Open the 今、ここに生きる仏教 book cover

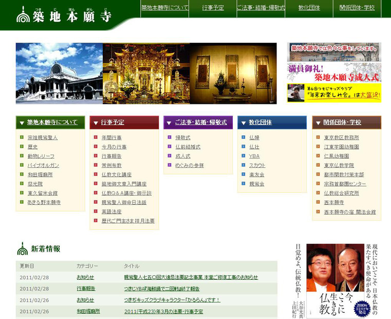[337, 281]
